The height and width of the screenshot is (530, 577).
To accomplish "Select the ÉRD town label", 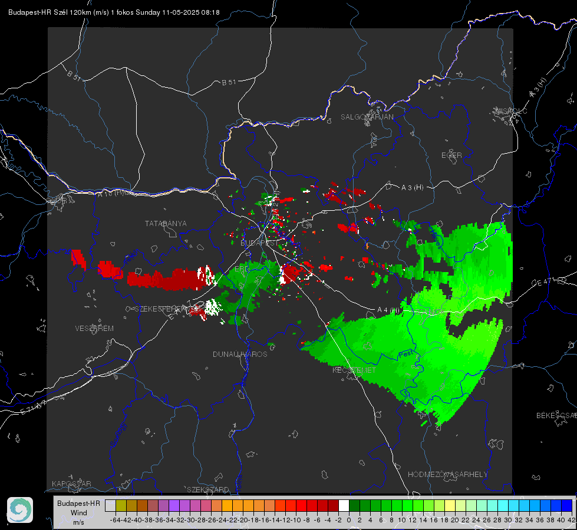I will click(242, 269).
